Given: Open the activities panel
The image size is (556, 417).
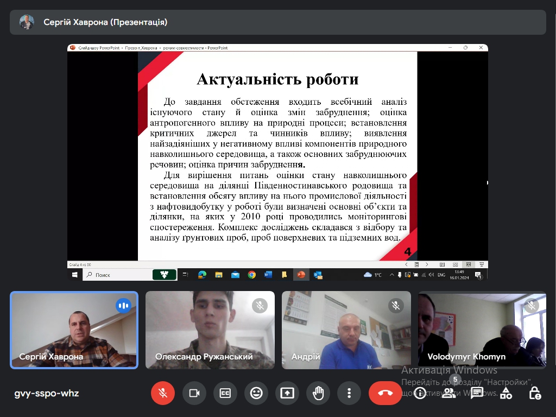Looking at the screenshot, I should [x=506, y=393].
